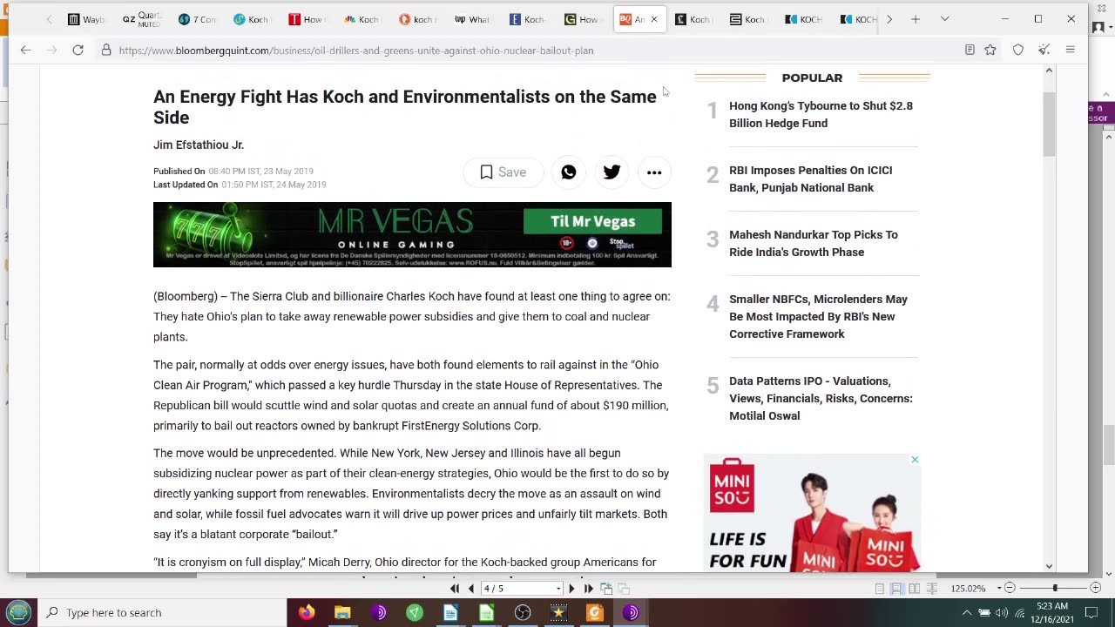1115x627 pixels.
Task: Click the browser back arrow
Action: (25, 50)
